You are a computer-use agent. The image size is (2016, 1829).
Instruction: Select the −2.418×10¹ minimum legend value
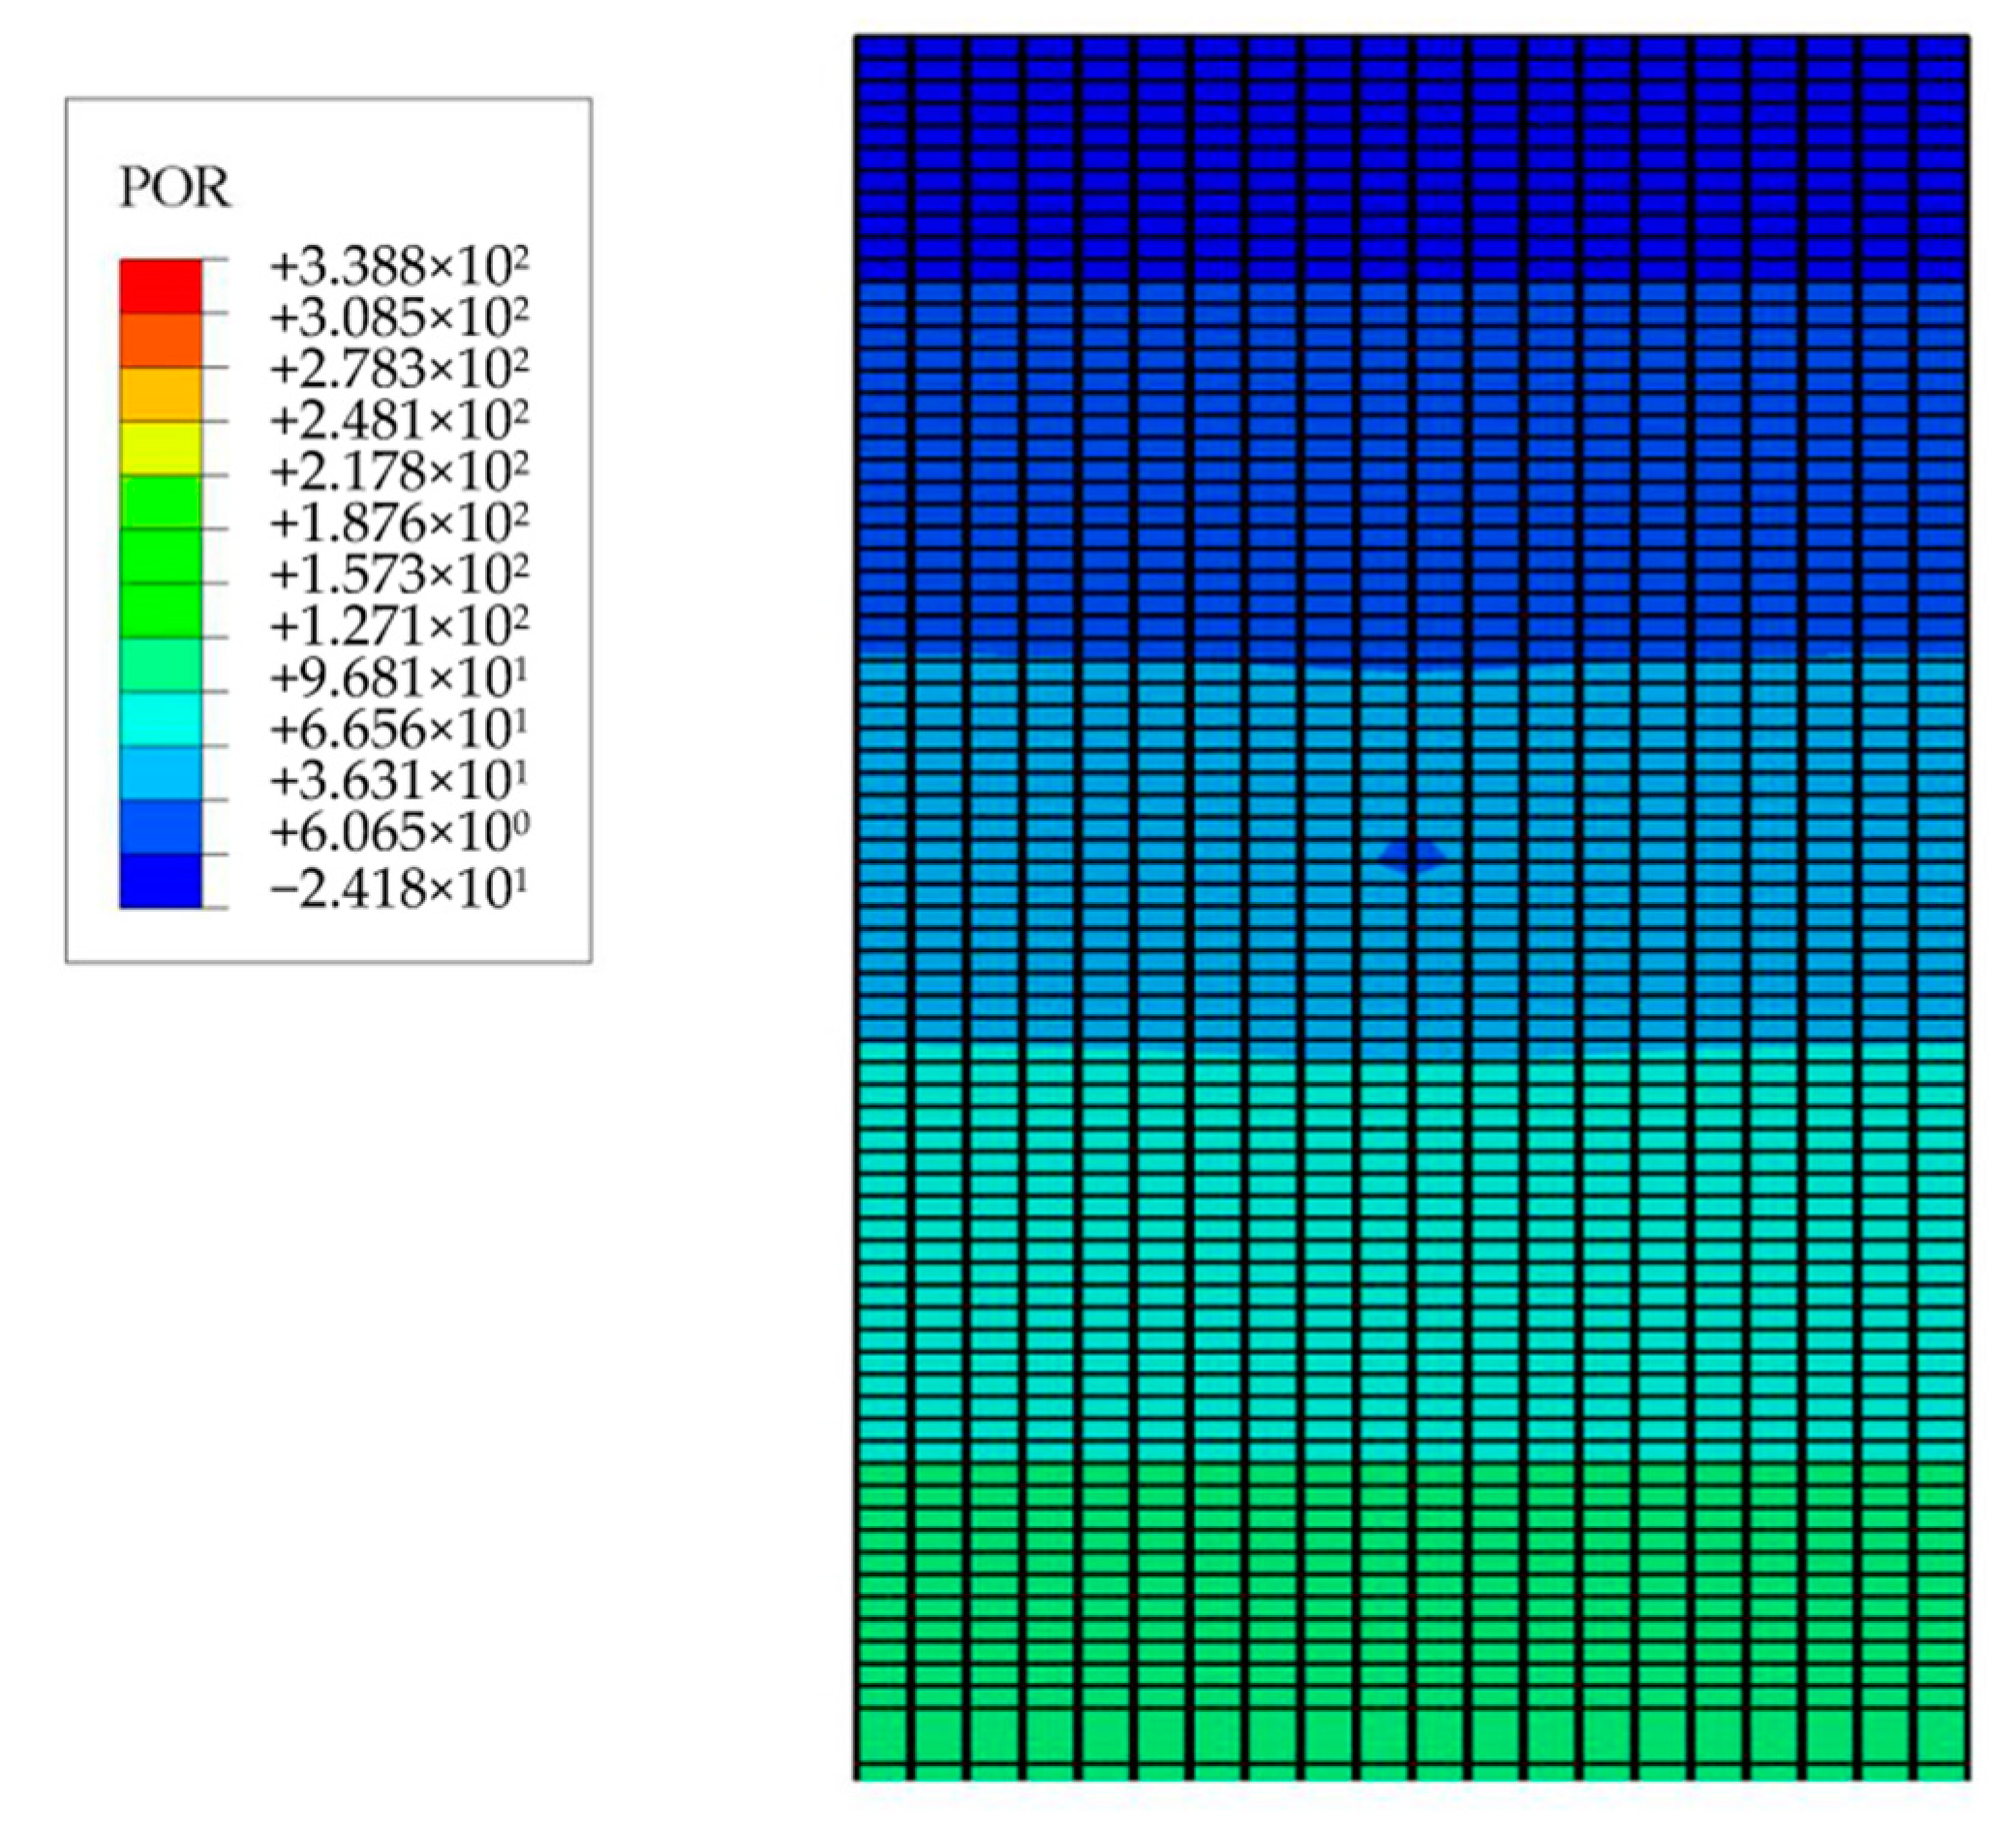pos(398,888)
